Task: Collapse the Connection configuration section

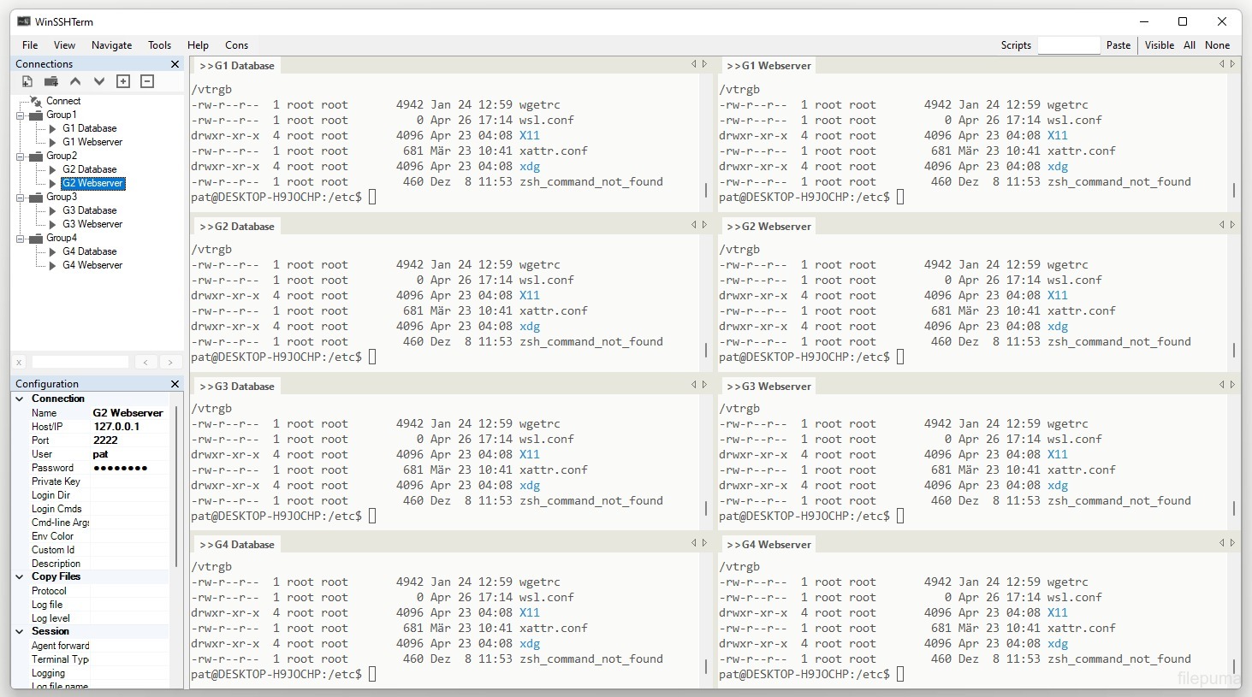Action: tap(20, 399)
